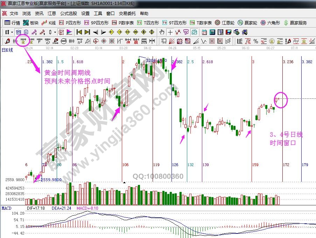Toggle the crosshair cursor button
316x238 pixels.
(x=170, y=32)
